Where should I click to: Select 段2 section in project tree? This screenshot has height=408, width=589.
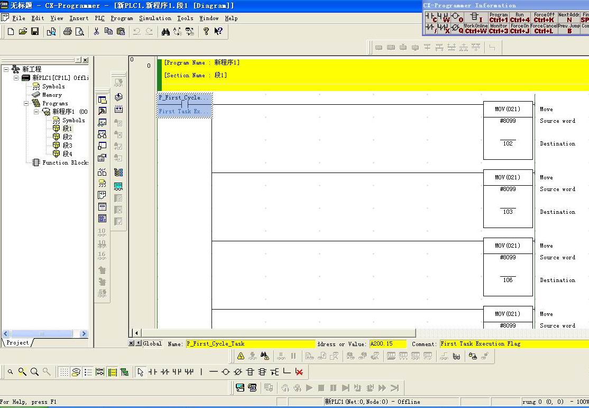(67, 137)
